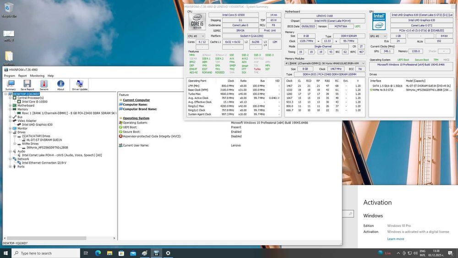Open Windows Start menu
This screenshot has width=458, height=258.
coord(5,253)
